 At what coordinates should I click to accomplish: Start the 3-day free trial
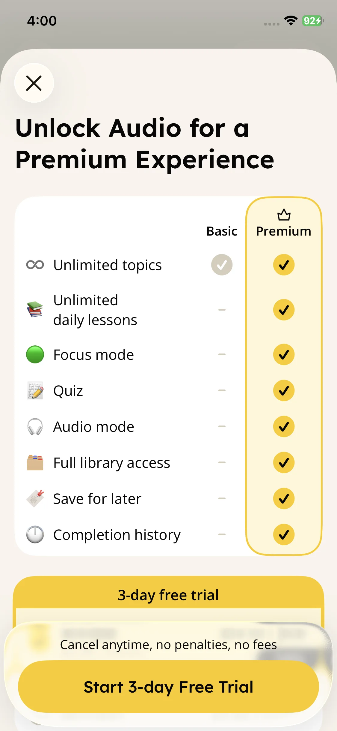coord(168,687)
